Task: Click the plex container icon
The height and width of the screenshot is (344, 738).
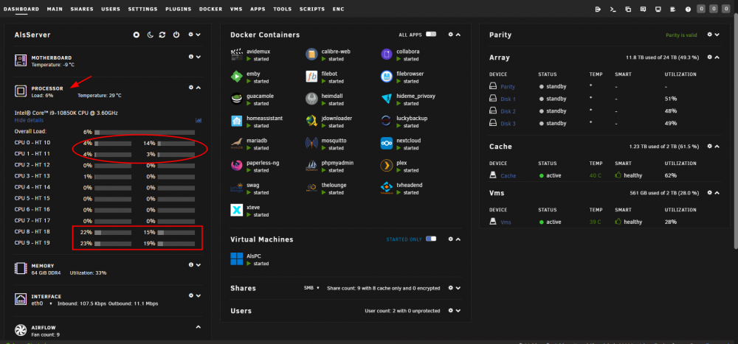Action: coord(387,166)
